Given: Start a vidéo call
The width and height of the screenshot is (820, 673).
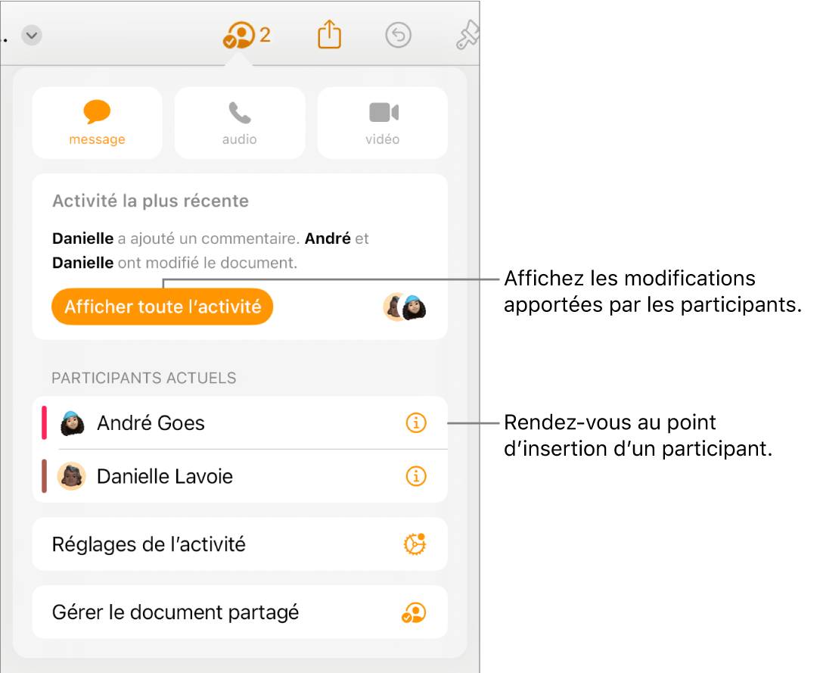Looking at the screenshot, I should pyautogui.click(x=382, y=123).
